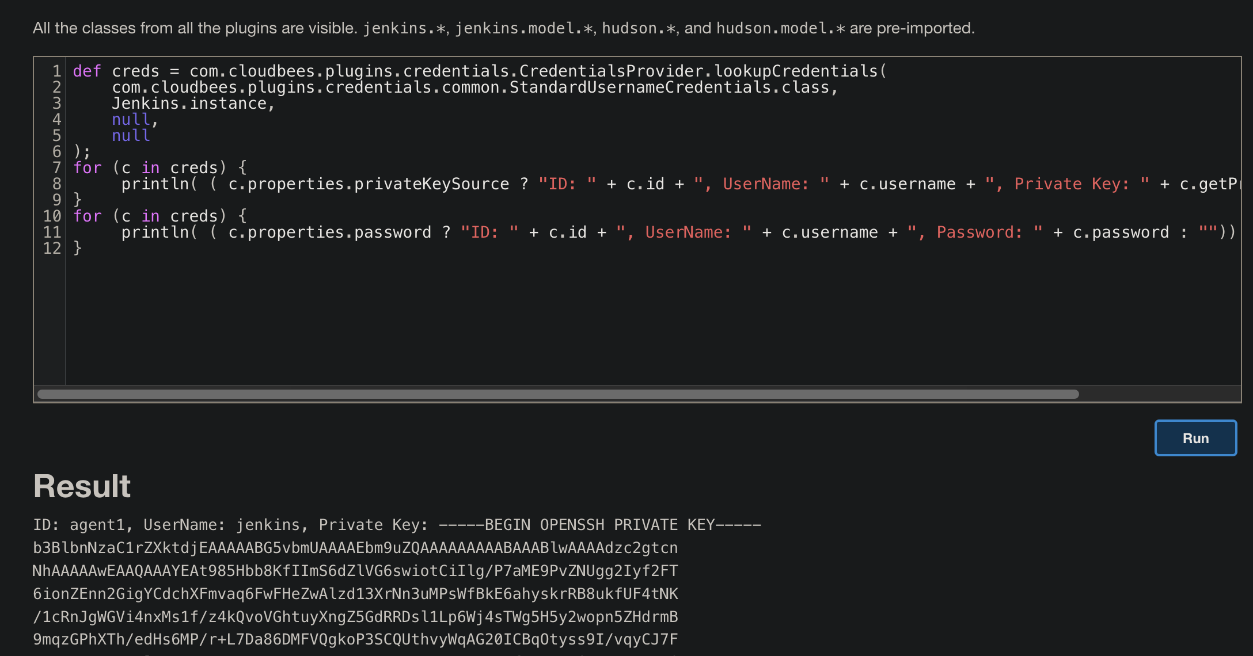Image resolution: width=1253 pixels, height=656 pixels.
Task: Click output line starting '9mqzGPhXTh/edHs6MP'
Action: pos(355,639)
